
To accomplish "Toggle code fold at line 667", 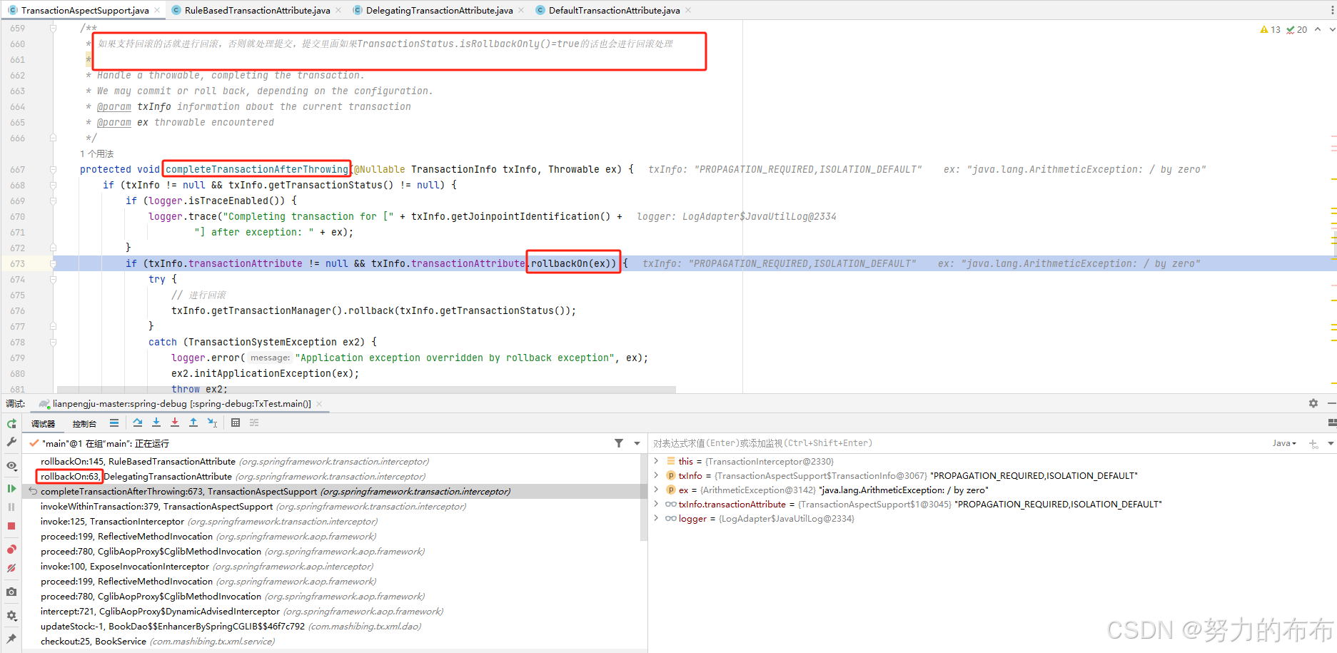I will pos(53,169).
